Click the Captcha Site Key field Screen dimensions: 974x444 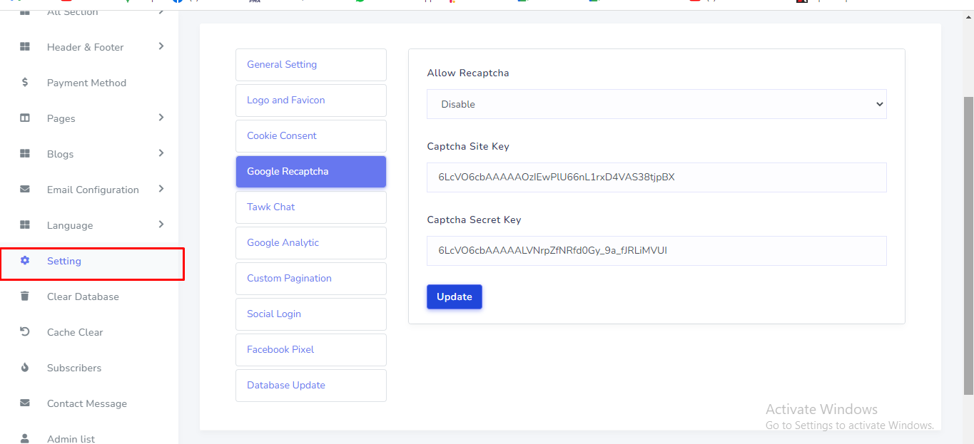(656, 177)
